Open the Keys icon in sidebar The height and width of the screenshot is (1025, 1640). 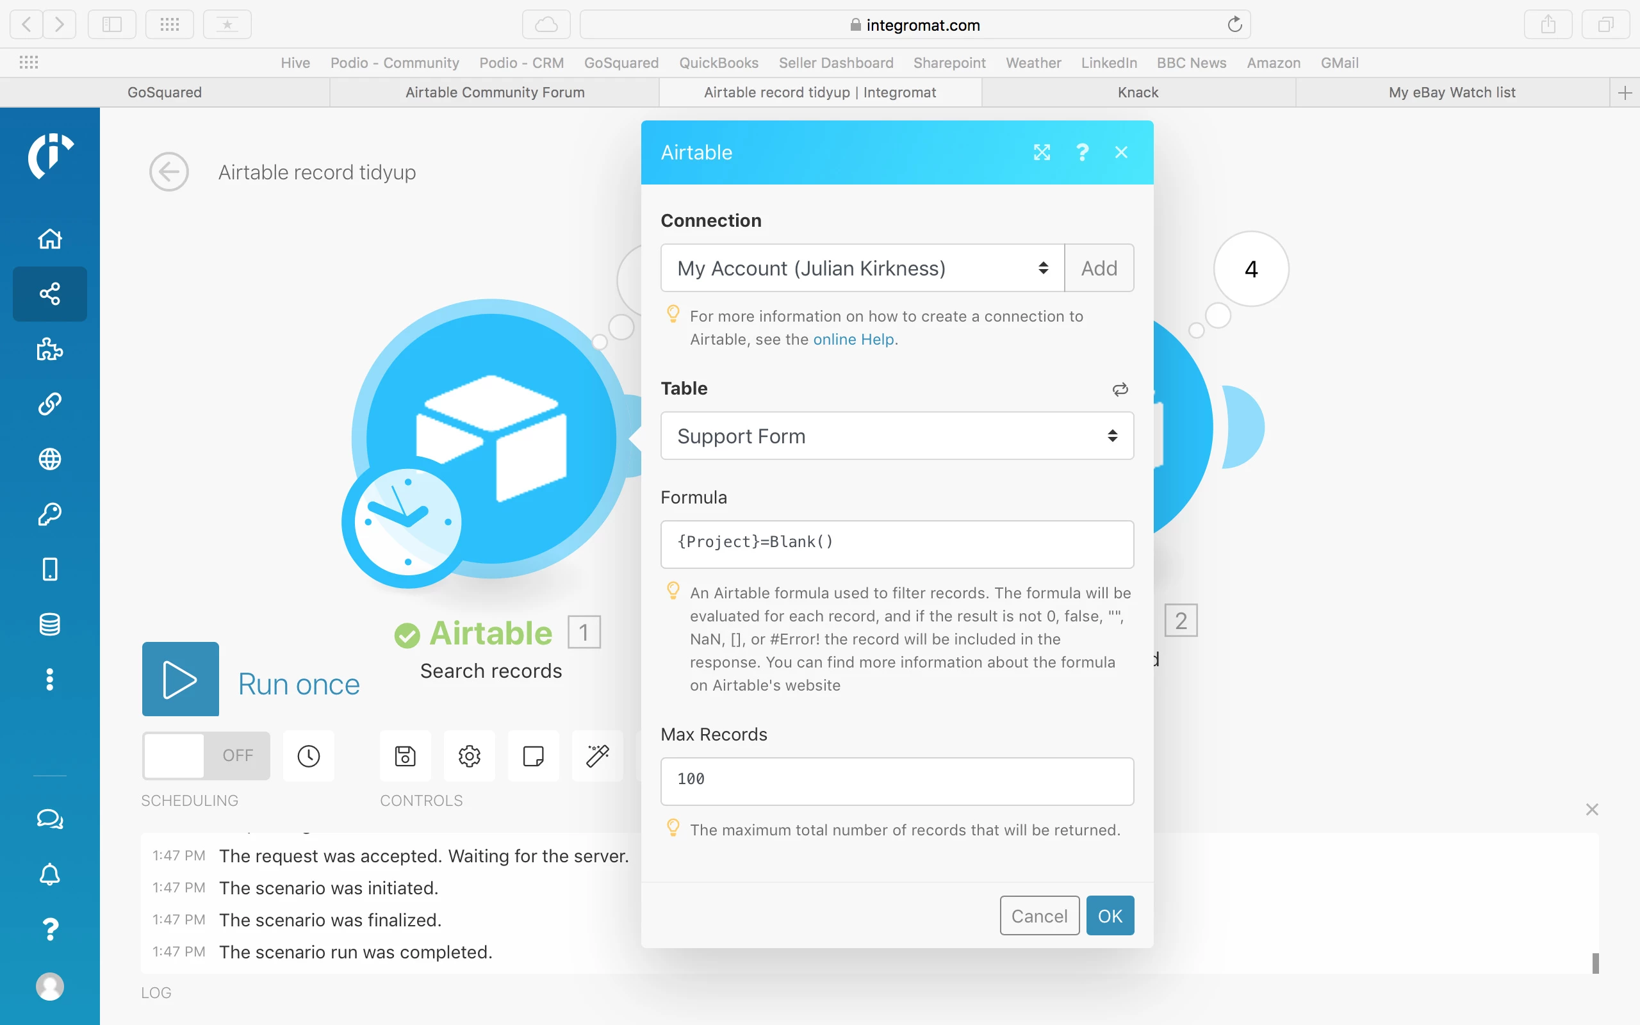point(49,514)
